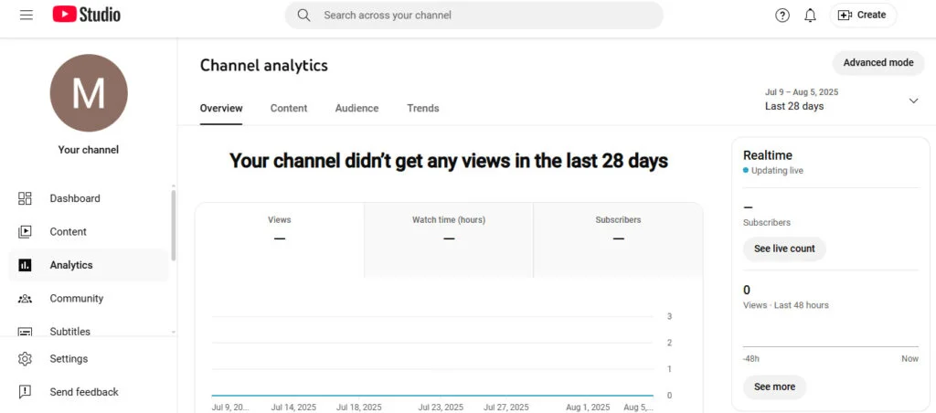Screen dimensions: 936x413
Task: Switch to the Content analytics tab
Action: coord(289,108)
